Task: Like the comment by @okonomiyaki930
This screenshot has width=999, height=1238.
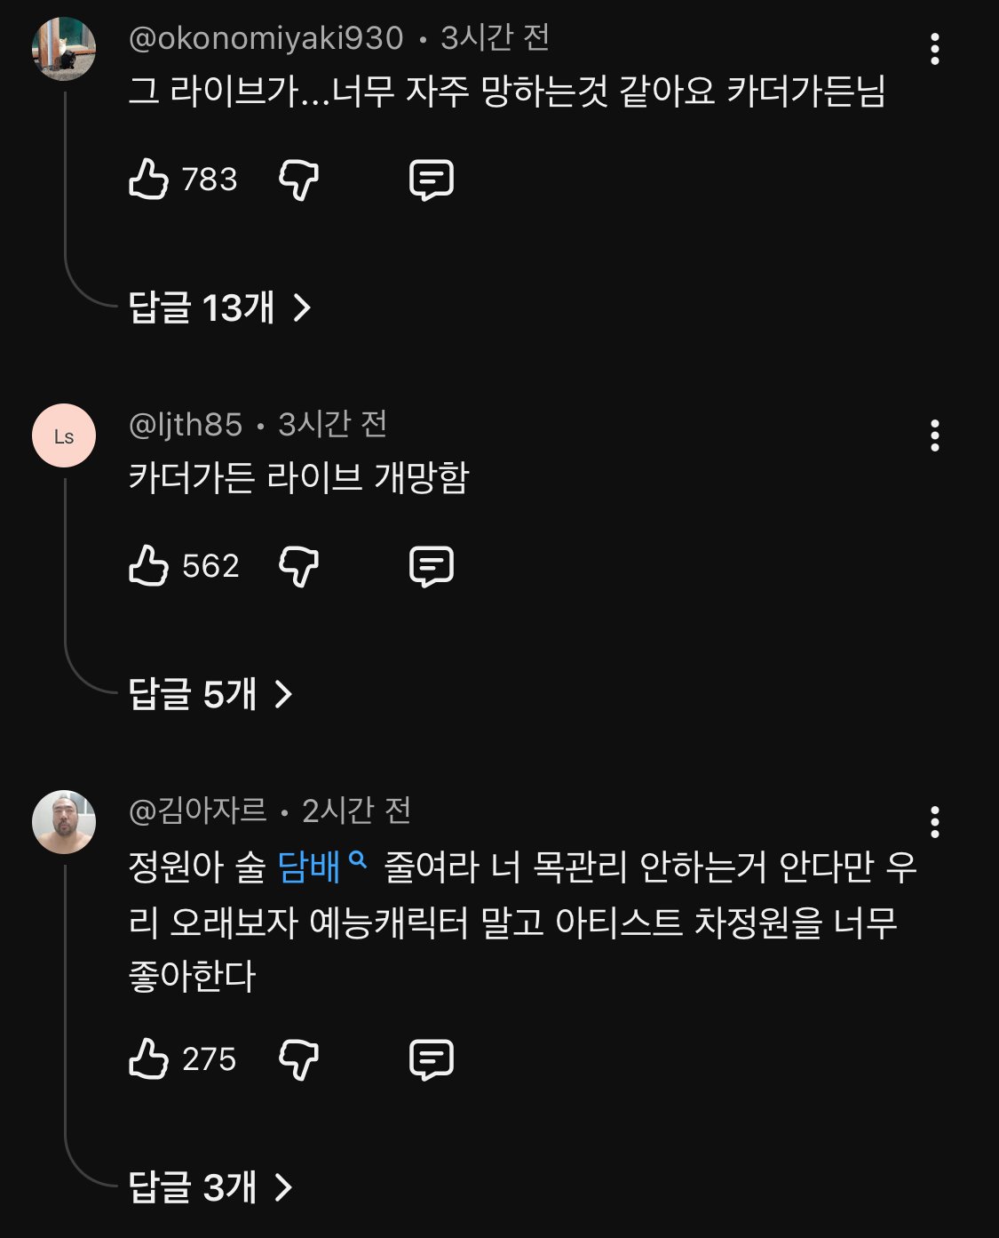Action: click(x=149, y=180)
